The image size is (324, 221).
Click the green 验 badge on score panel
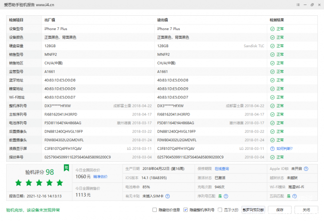click(x=66, y=168)
